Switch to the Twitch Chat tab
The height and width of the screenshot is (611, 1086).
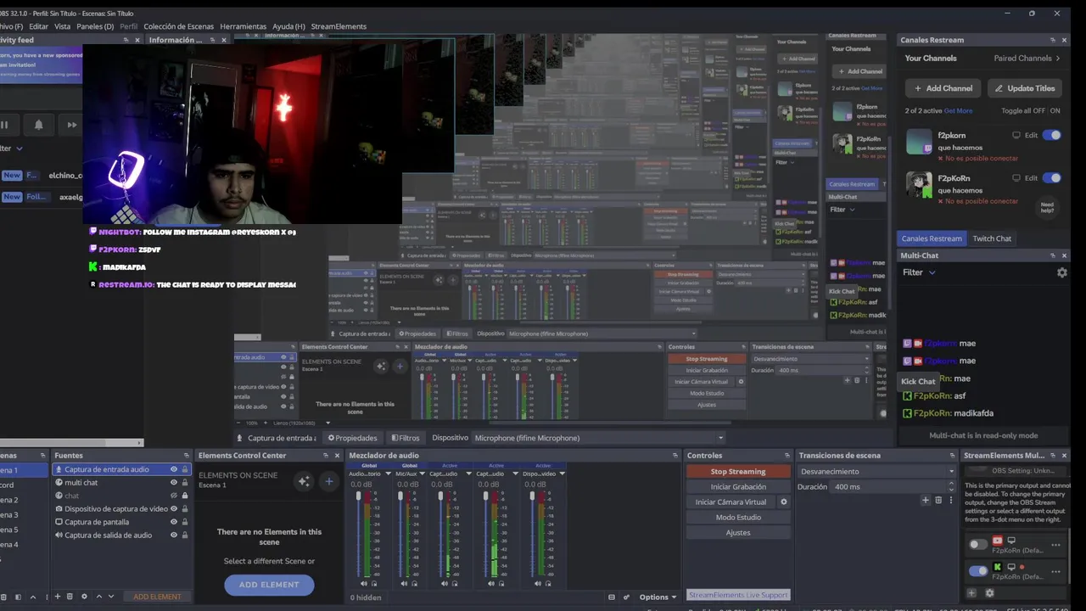pos(992,238)
